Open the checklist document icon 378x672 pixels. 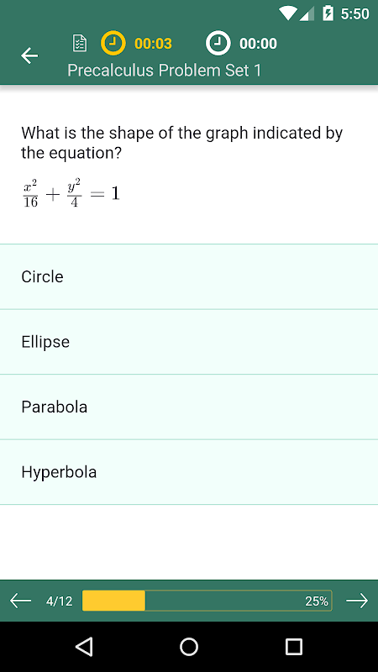coord(80,44)
